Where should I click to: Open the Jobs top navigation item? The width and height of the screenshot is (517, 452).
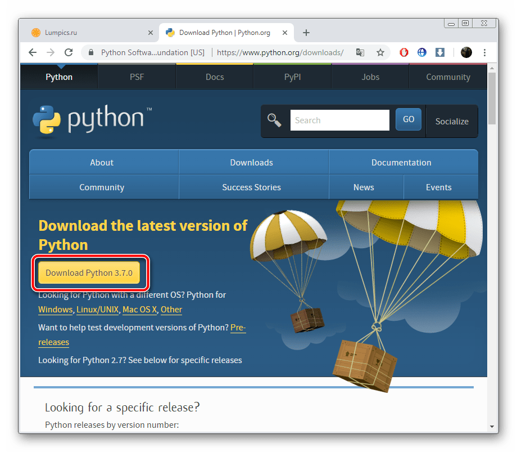pyautogui.click(x=370, y=77)
